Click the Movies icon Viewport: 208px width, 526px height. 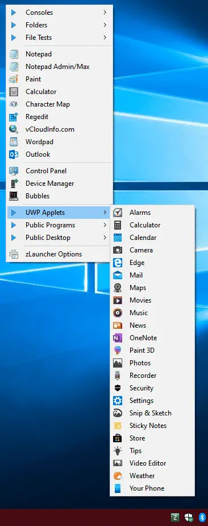tap(118, 300)
